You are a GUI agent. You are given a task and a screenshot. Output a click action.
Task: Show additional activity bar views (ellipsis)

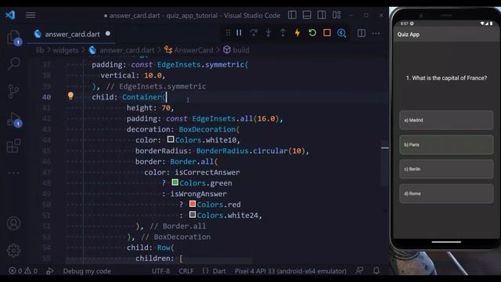click(x=13, y=173)
